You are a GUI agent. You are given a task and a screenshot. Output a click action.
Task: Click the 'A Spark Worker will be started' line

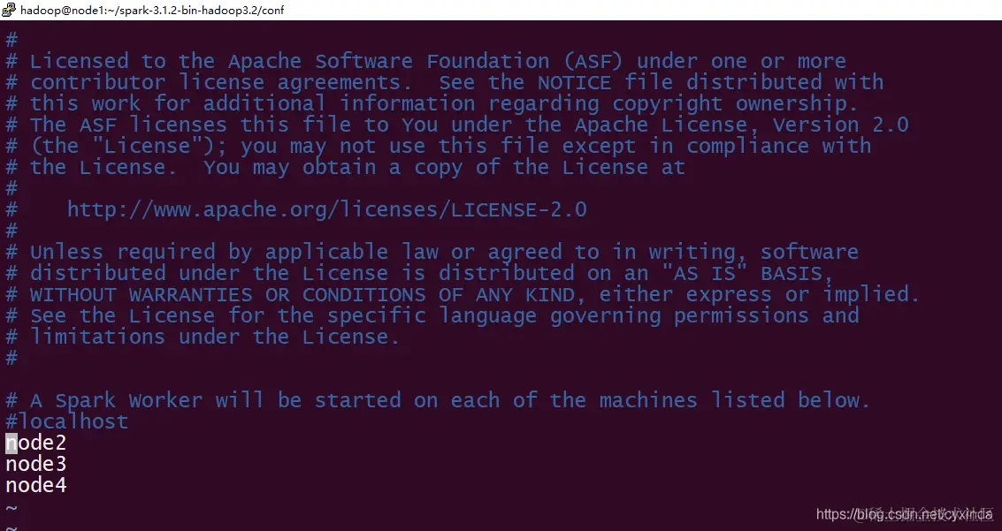click(x=438, y=400)
